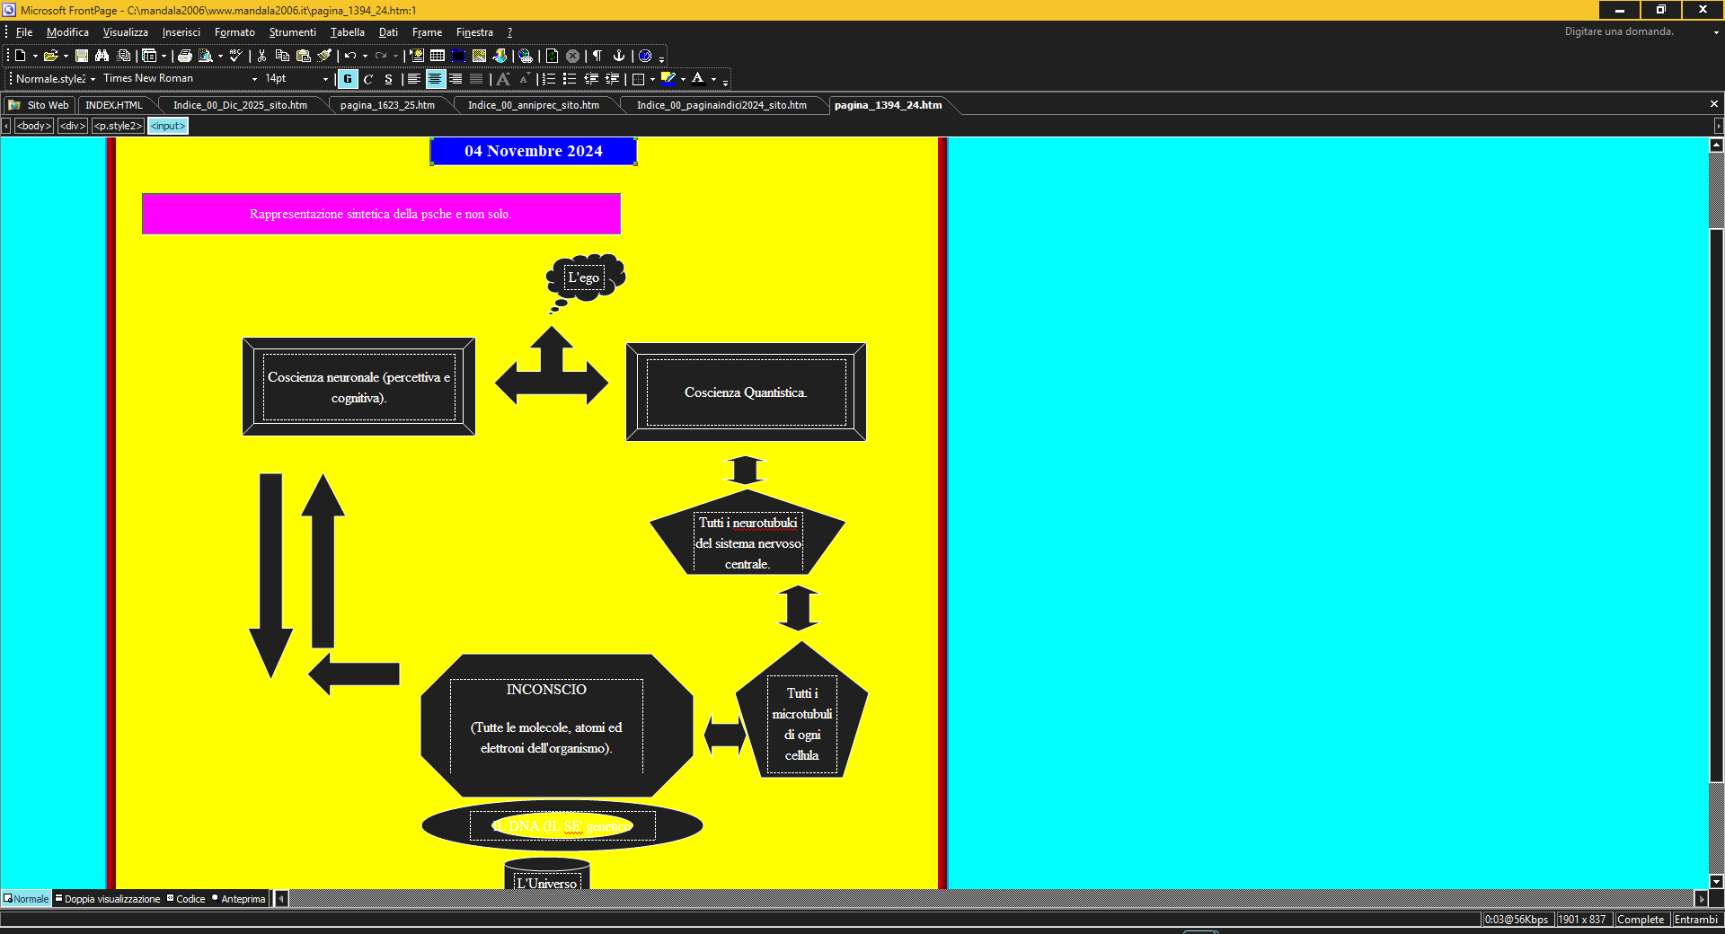Viewport: 1725px width, 934px height.
Task: Open the Normale.style2 style dropdown
Action: point(93,79)
